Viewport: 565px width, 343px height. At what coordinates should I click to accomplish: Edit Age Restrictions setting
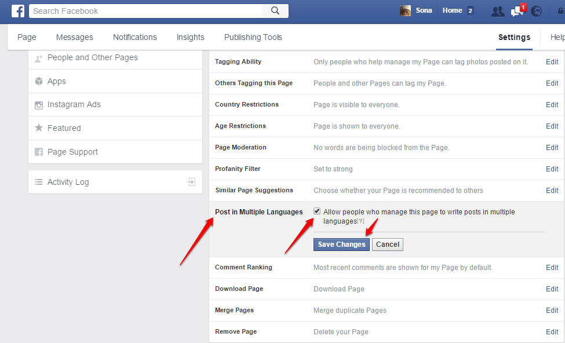coord(552,126)
